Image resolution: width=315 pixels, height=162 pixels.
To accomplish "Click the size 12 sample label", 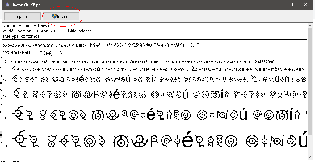I will tap(5, 62).
